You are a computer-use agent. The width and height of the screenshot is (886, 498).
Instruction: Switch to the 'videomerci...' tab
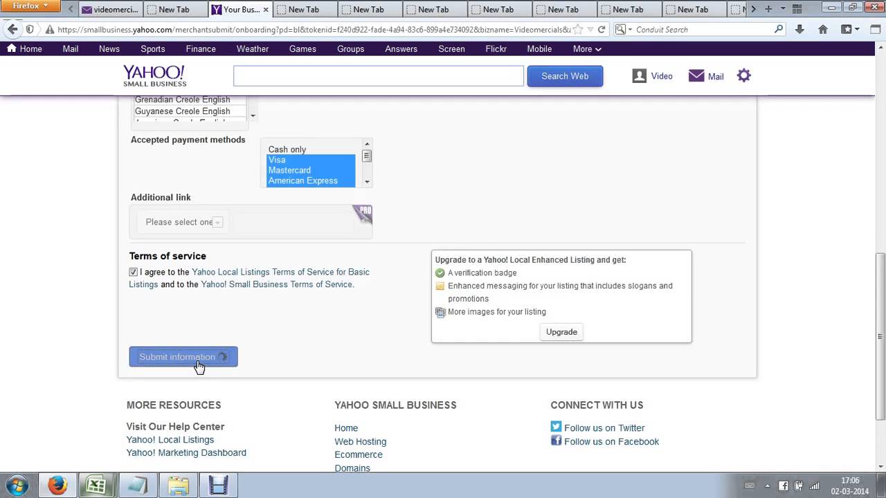click(110, 10)
